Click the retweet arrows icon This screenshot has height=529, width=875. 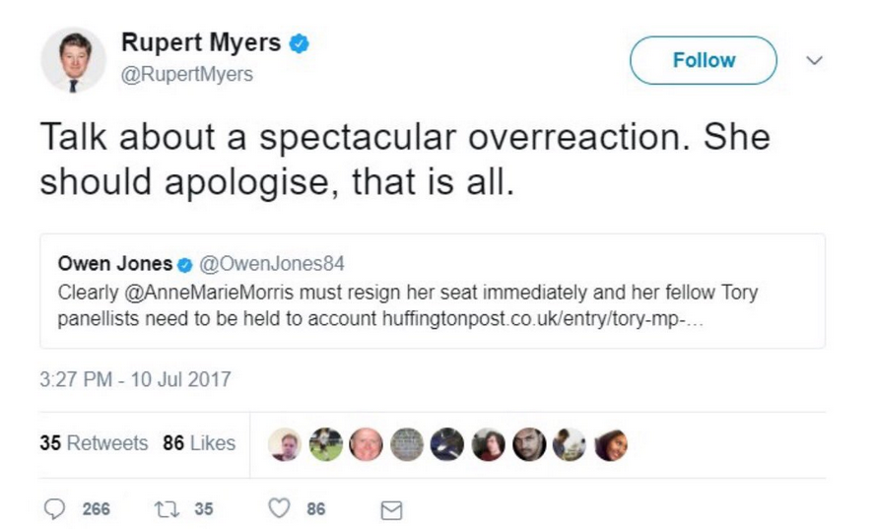click(x=166, y=509)
